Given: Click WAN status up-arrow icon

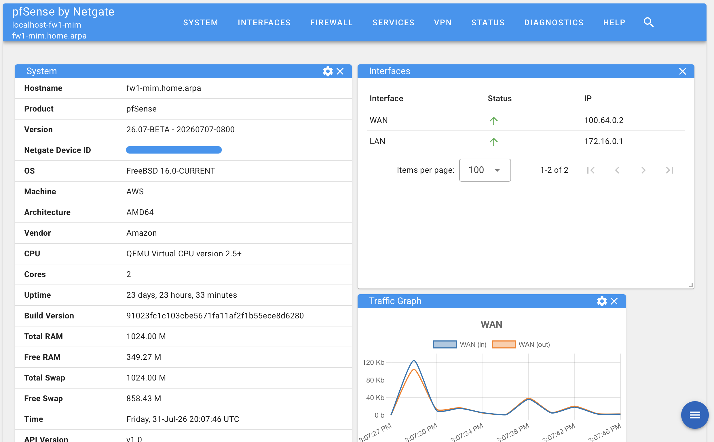Looking at the screenshot, I should [493, 120].
